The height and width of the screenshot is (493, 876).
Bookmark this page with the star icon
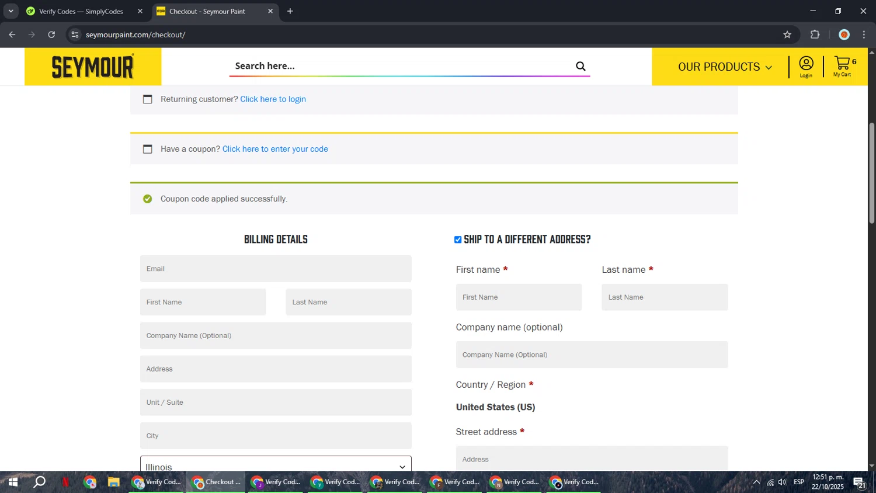[x=787, y=34]
